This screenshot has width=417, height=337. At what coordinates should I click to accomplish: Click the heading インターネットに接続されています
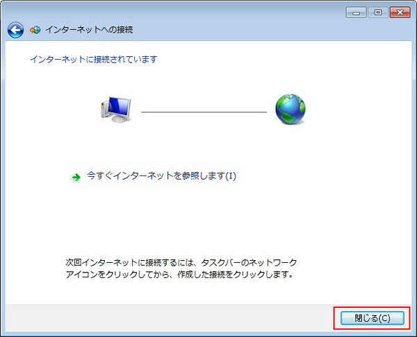(x=94, y=59)
